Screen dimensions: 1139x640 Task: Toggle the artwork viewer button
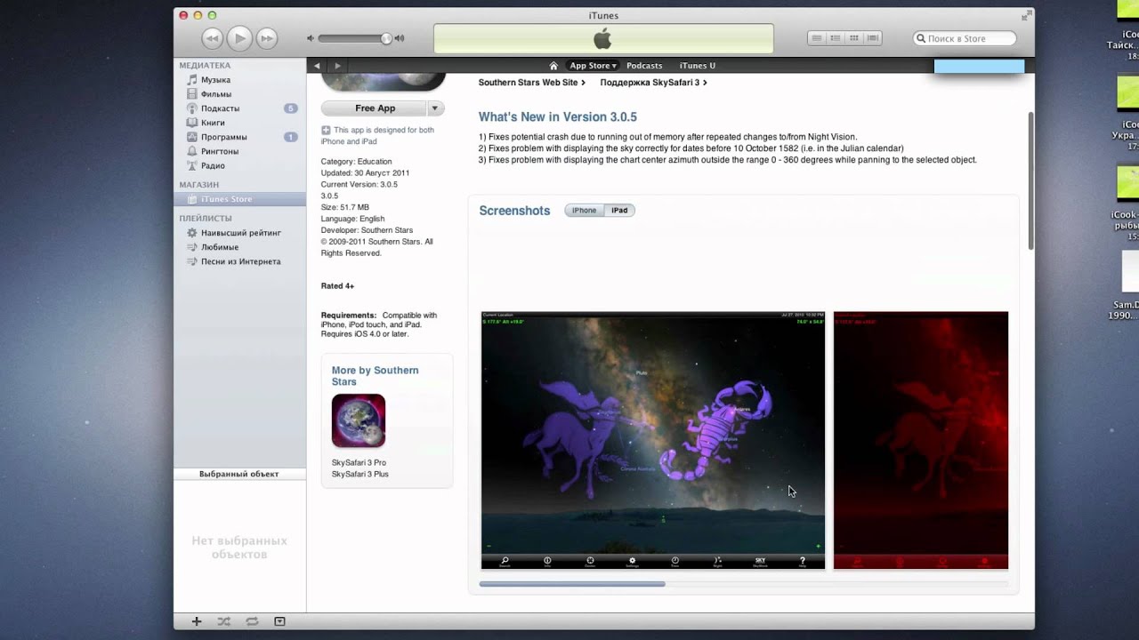tap(279, 621)
